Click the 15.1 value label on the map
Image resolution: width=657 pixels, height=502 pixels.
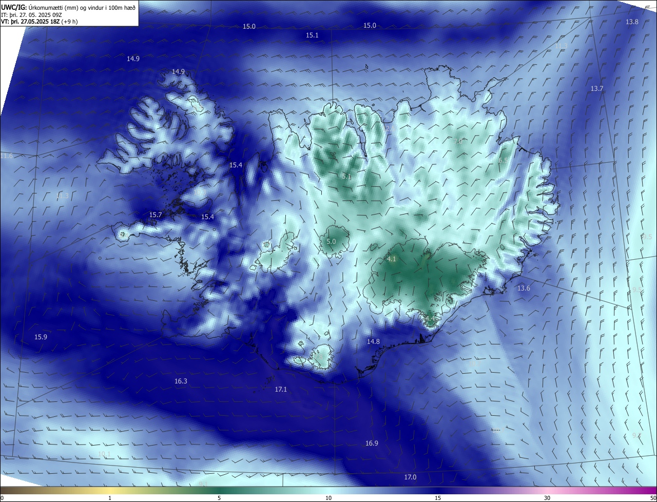[312, 35]
